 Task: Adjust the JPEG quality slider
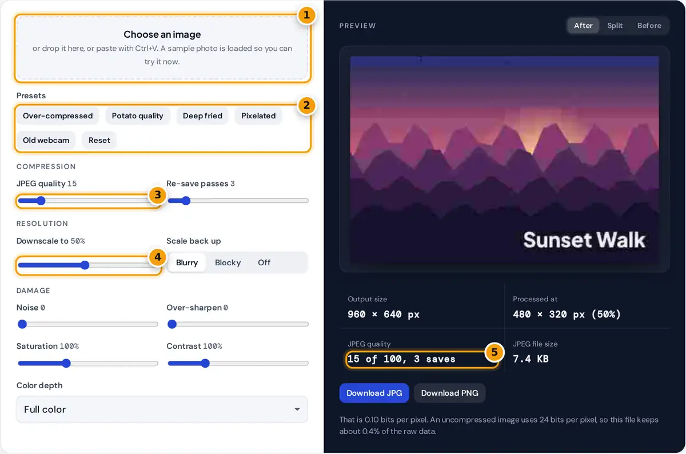87,201
